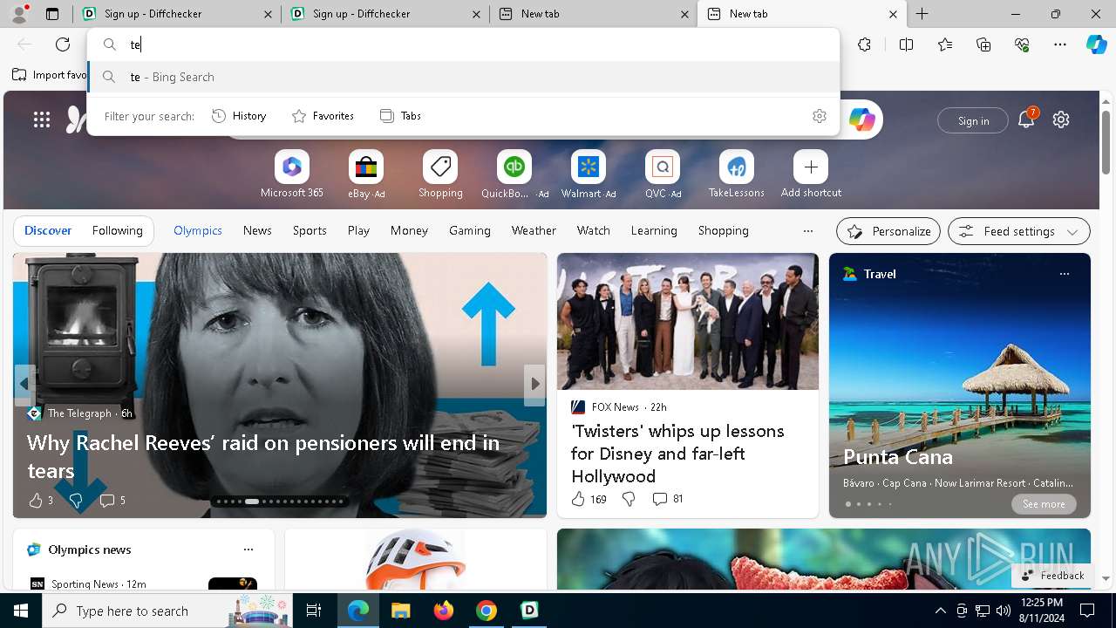Open the eBay ad shortcut
The width and height of the screenshot is (1116, 628).
366,174
